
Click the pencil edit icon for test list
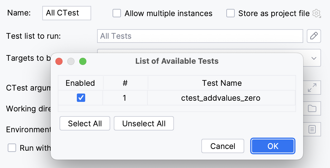tap(314, 36)
